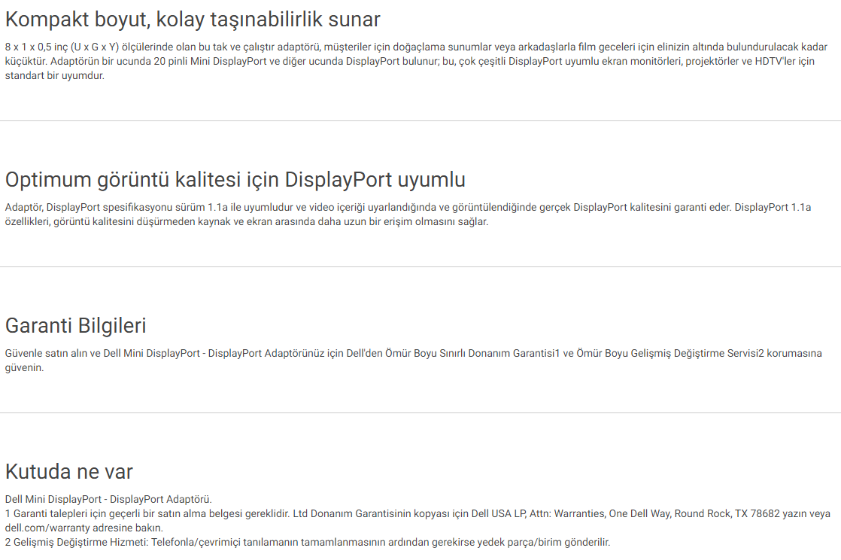Click the paragraph starting "Adaptör, DisplayPort spesifikasyonu"
Screen dimensions: 841x560
[x=408, y=215]
